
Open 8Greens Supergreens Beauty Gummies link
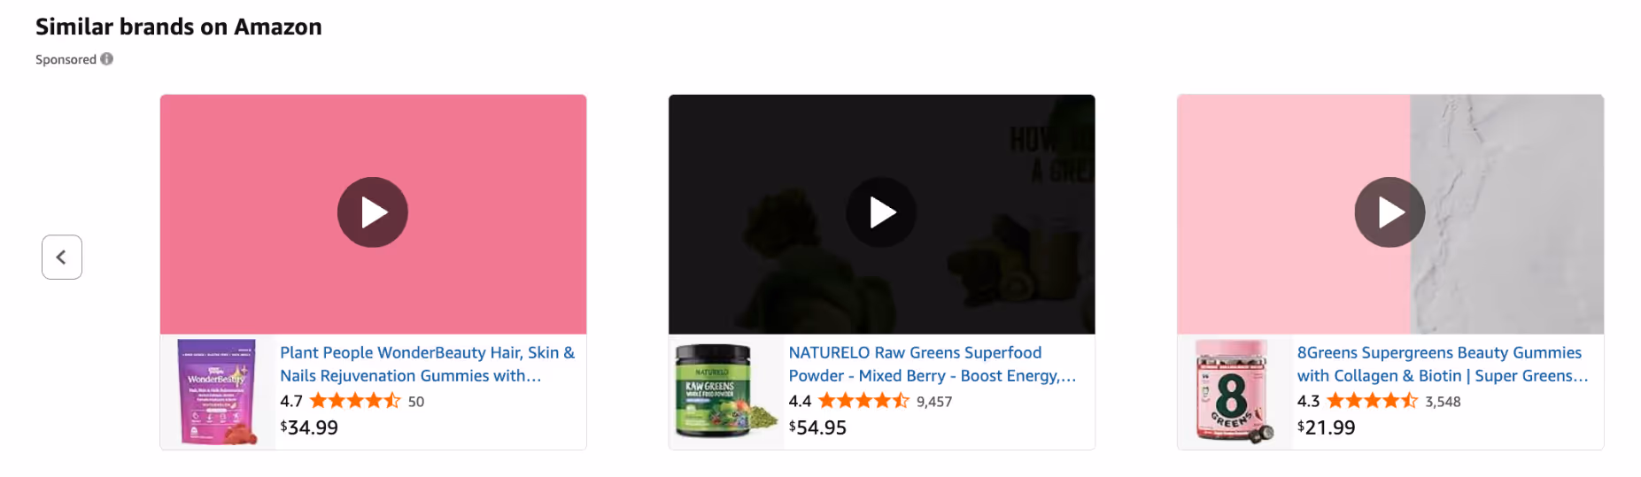coord(1443,364)
